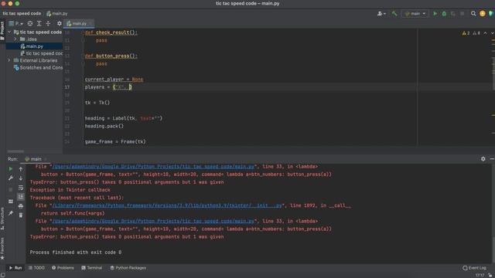
Task: Clear console output with the trash icon
Action: point(21,215)
